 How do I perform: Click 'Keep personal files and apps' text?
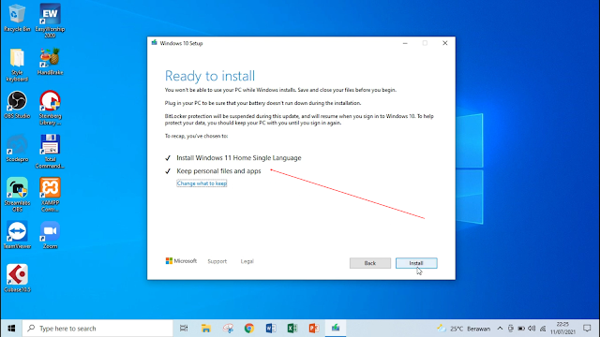click(218, 170)
